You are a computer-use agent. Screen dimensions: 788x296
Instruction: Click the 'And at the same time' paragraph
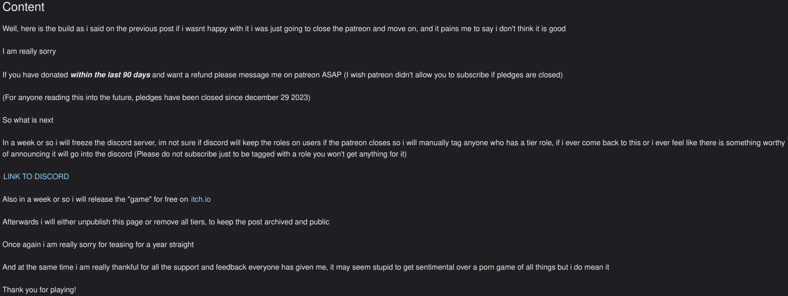click(305, 267)
